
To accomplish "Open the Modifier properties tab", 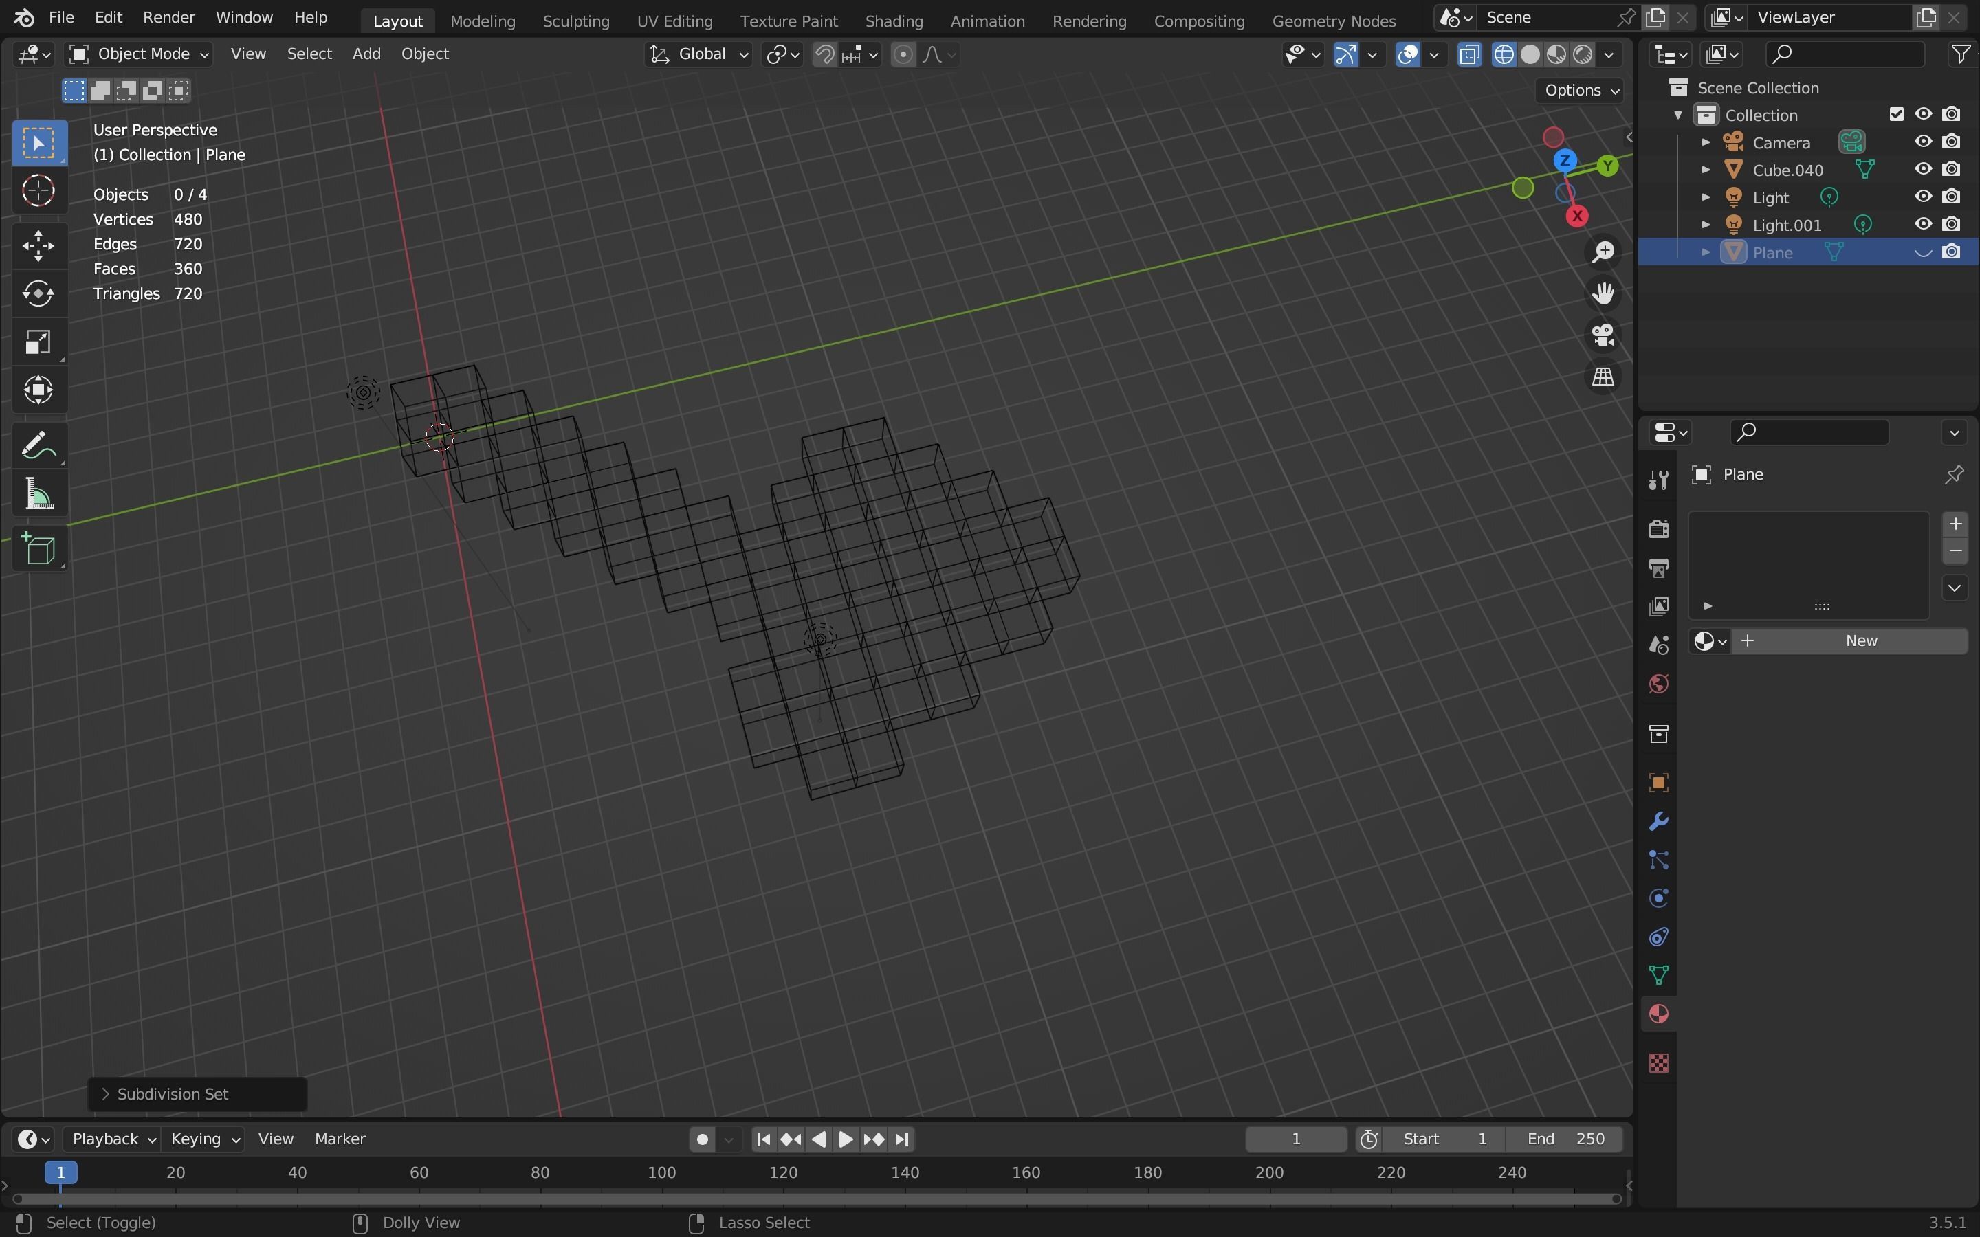I will (x=1658, y=821).
